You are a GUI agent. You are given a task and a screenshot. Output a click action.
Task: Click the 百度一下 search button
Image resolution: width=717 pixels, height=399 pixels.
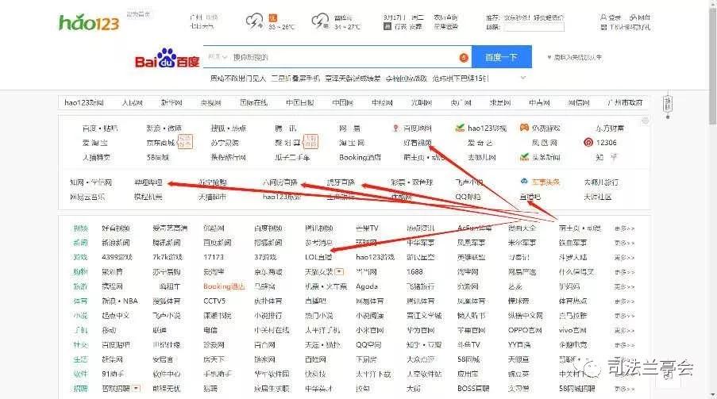click(502, 57)
